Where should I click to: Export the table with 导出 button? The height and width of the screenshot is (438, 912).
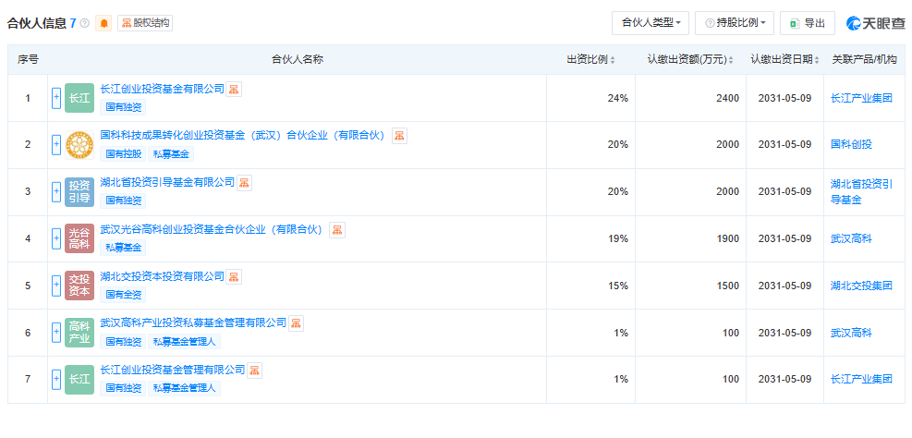[x=808, y=23]
